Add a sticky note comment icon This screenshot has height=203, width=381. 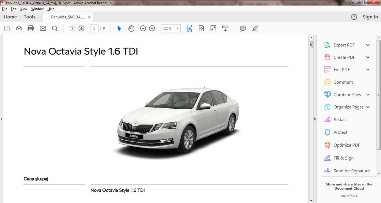[x=243, y=29]
